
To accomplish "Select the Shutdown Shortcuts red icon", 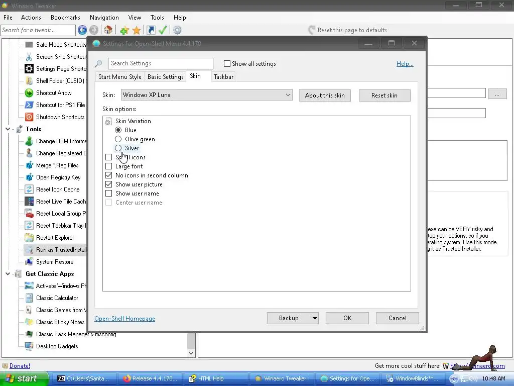I will point(29,117).
